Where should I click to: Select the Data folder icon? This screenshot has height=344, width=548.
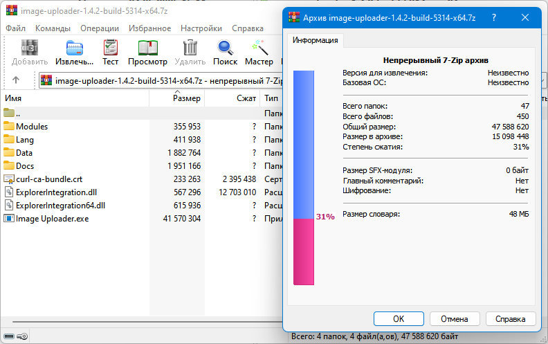(x=9, y=152)
